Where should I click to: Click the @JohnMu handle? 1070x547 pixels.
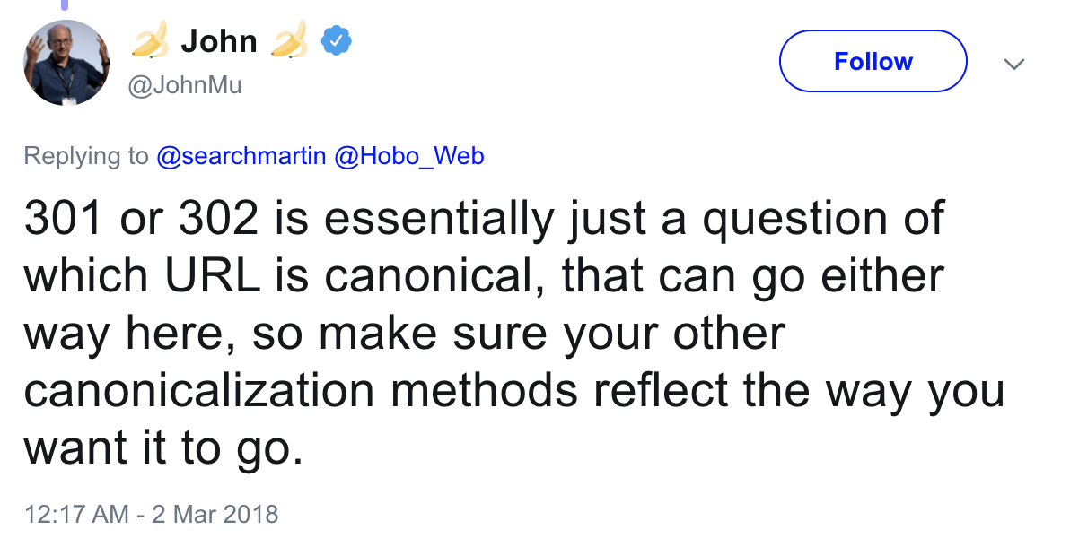[186, 84]
